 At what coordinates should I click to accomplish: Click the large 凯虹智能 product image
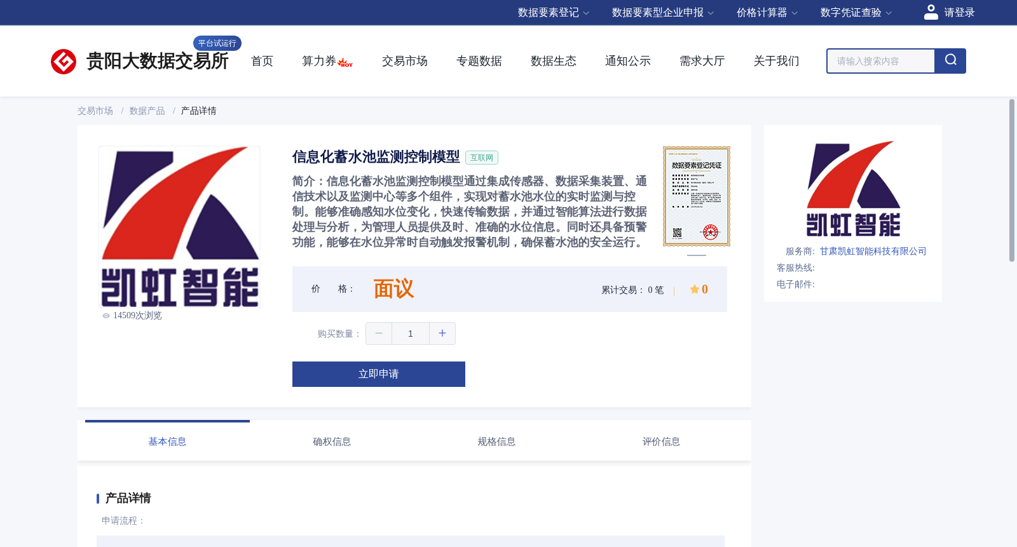tap(179, 227)
